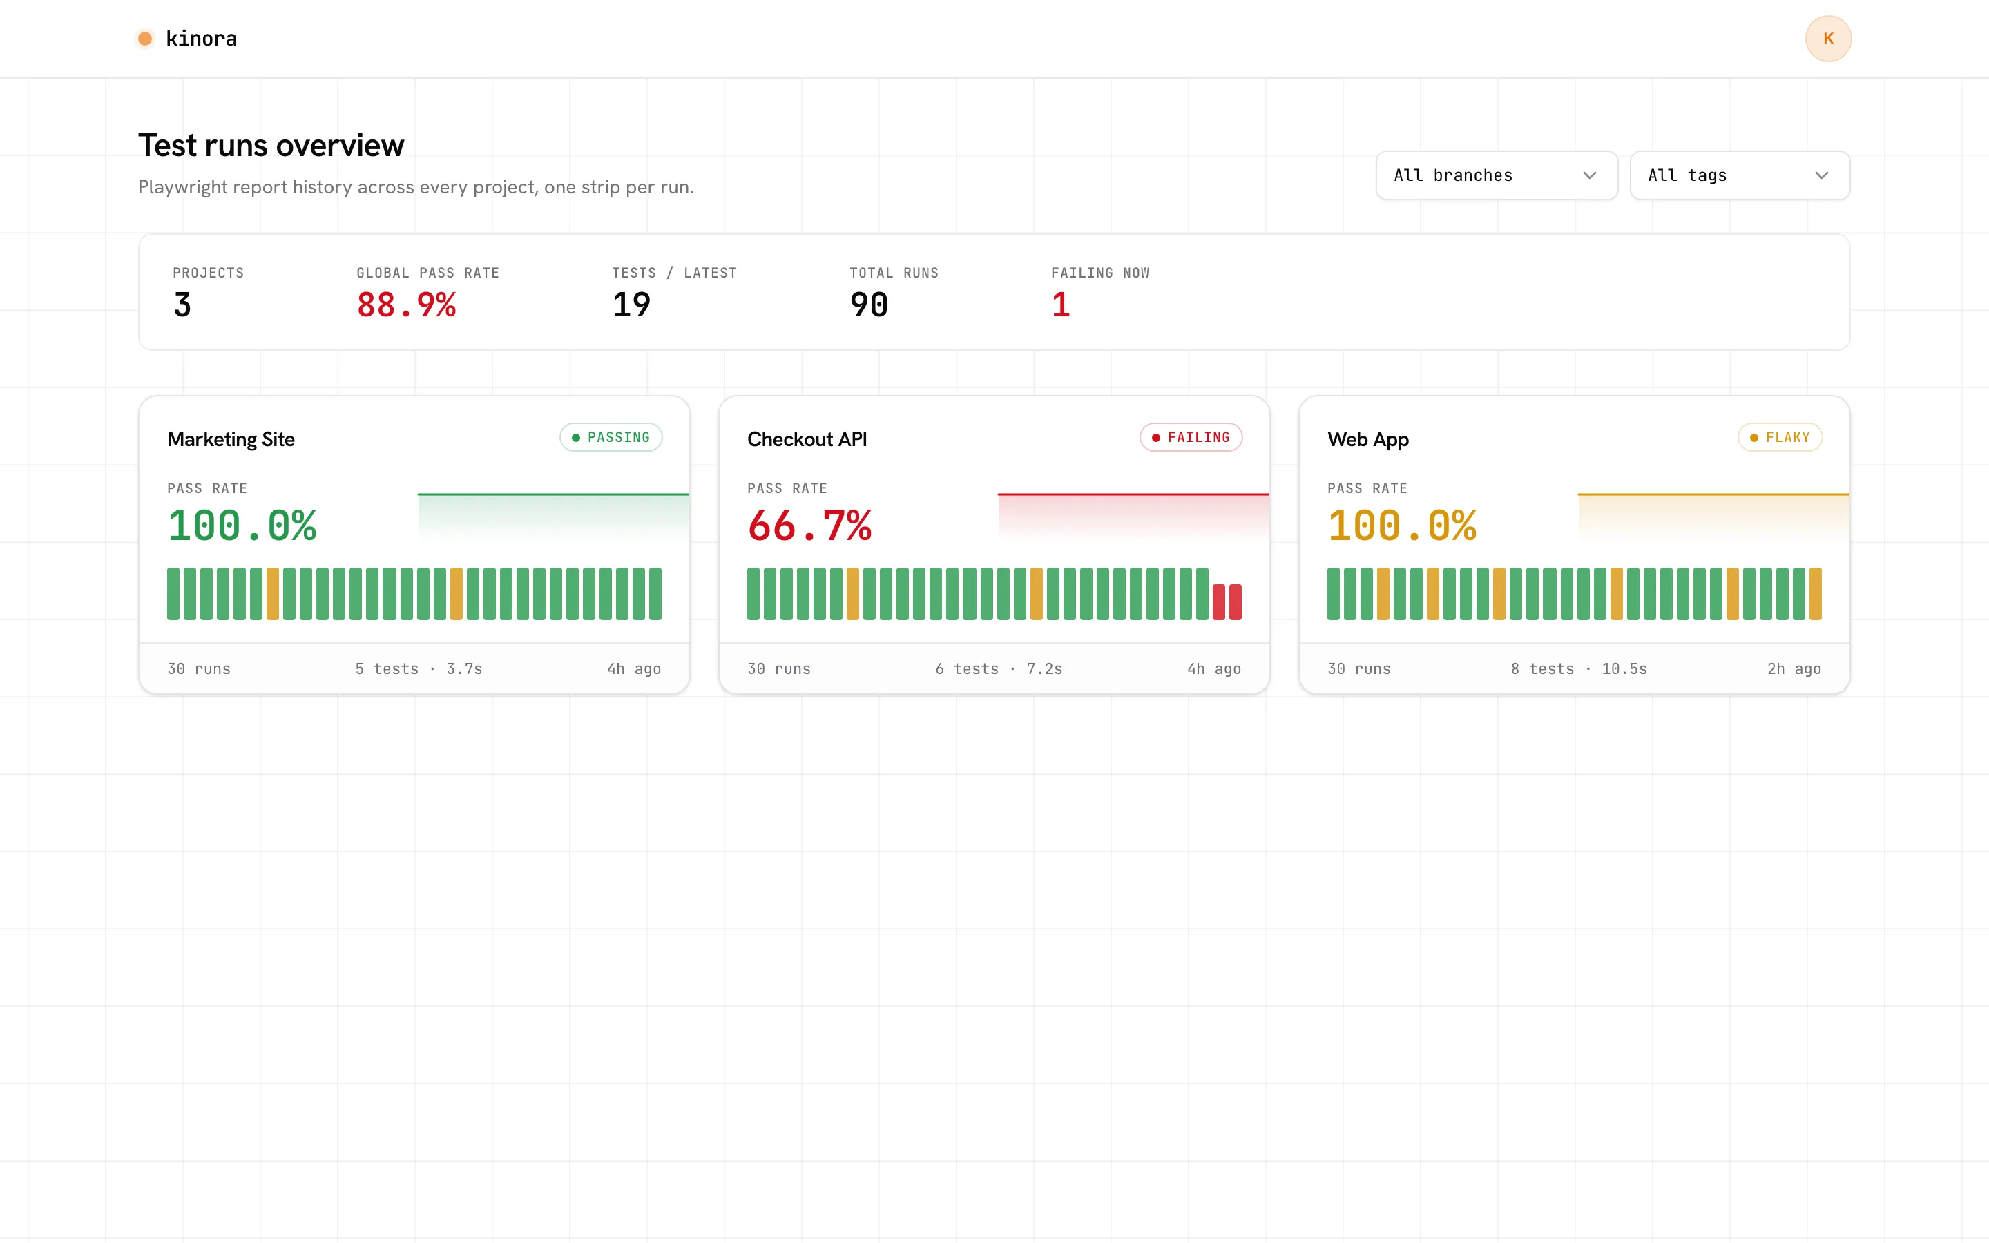
Task: Click '8 tests · 10.5s' in Web App
Action: (x=1579, y=669)
